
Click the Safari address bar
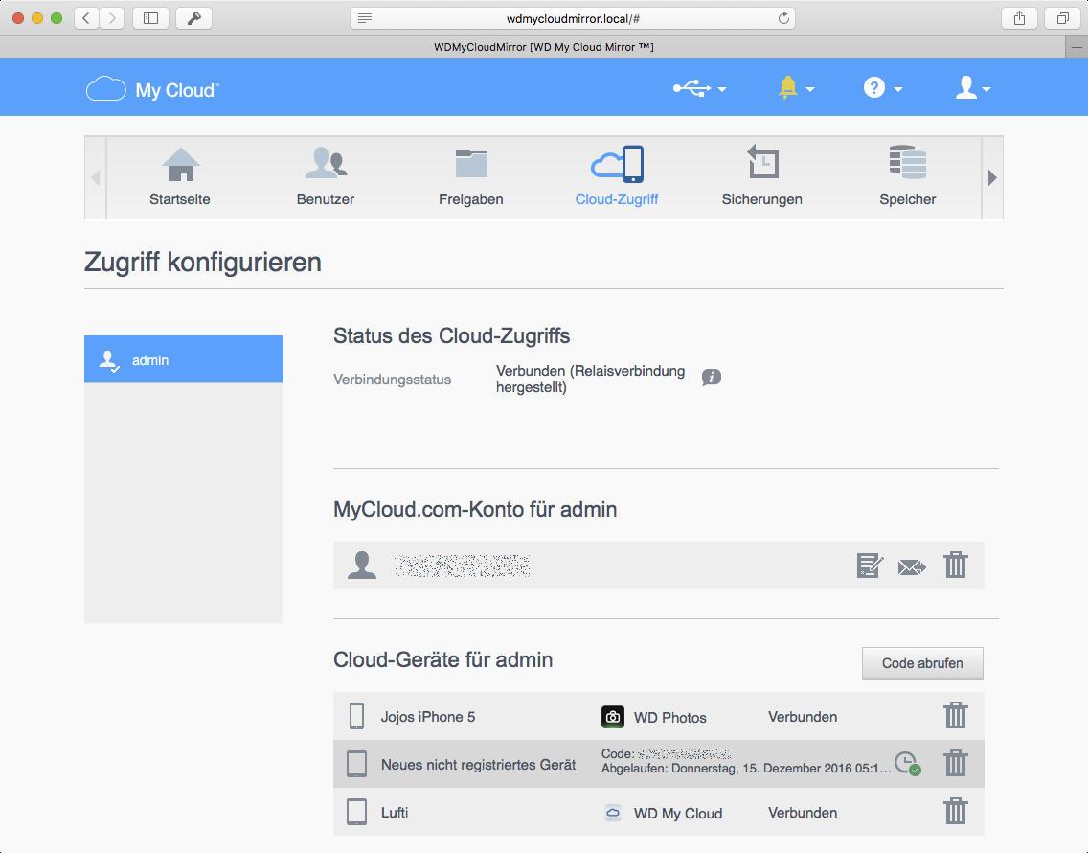(x=573, y=19)
